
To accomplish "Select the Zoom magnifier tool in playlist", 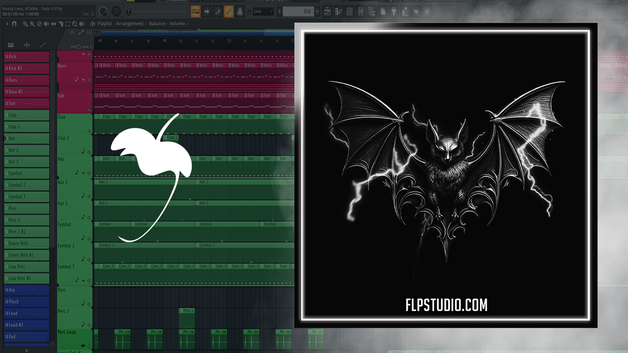I will (x=75, y=24).
